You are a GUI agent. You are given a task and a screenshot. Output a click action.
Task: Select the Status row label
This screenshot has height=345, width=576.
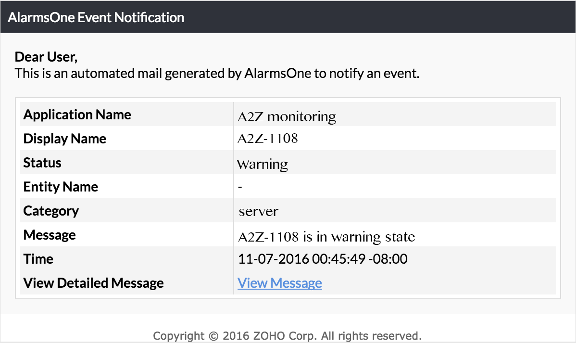point(42,163)
